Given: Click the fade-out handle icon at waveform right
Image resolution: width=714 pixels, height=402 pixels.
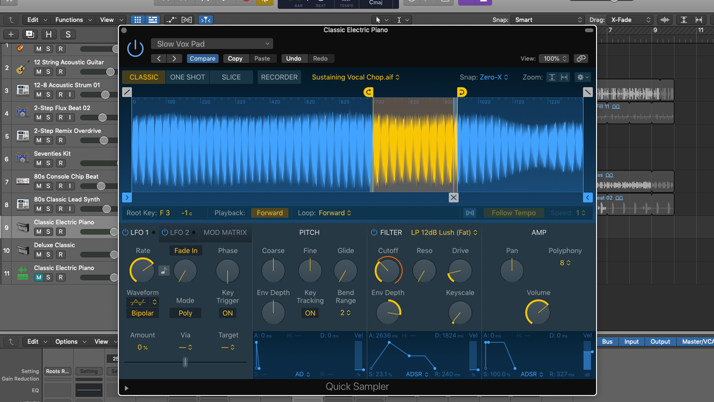Looking at the screenshot, I should pos(588,92).
